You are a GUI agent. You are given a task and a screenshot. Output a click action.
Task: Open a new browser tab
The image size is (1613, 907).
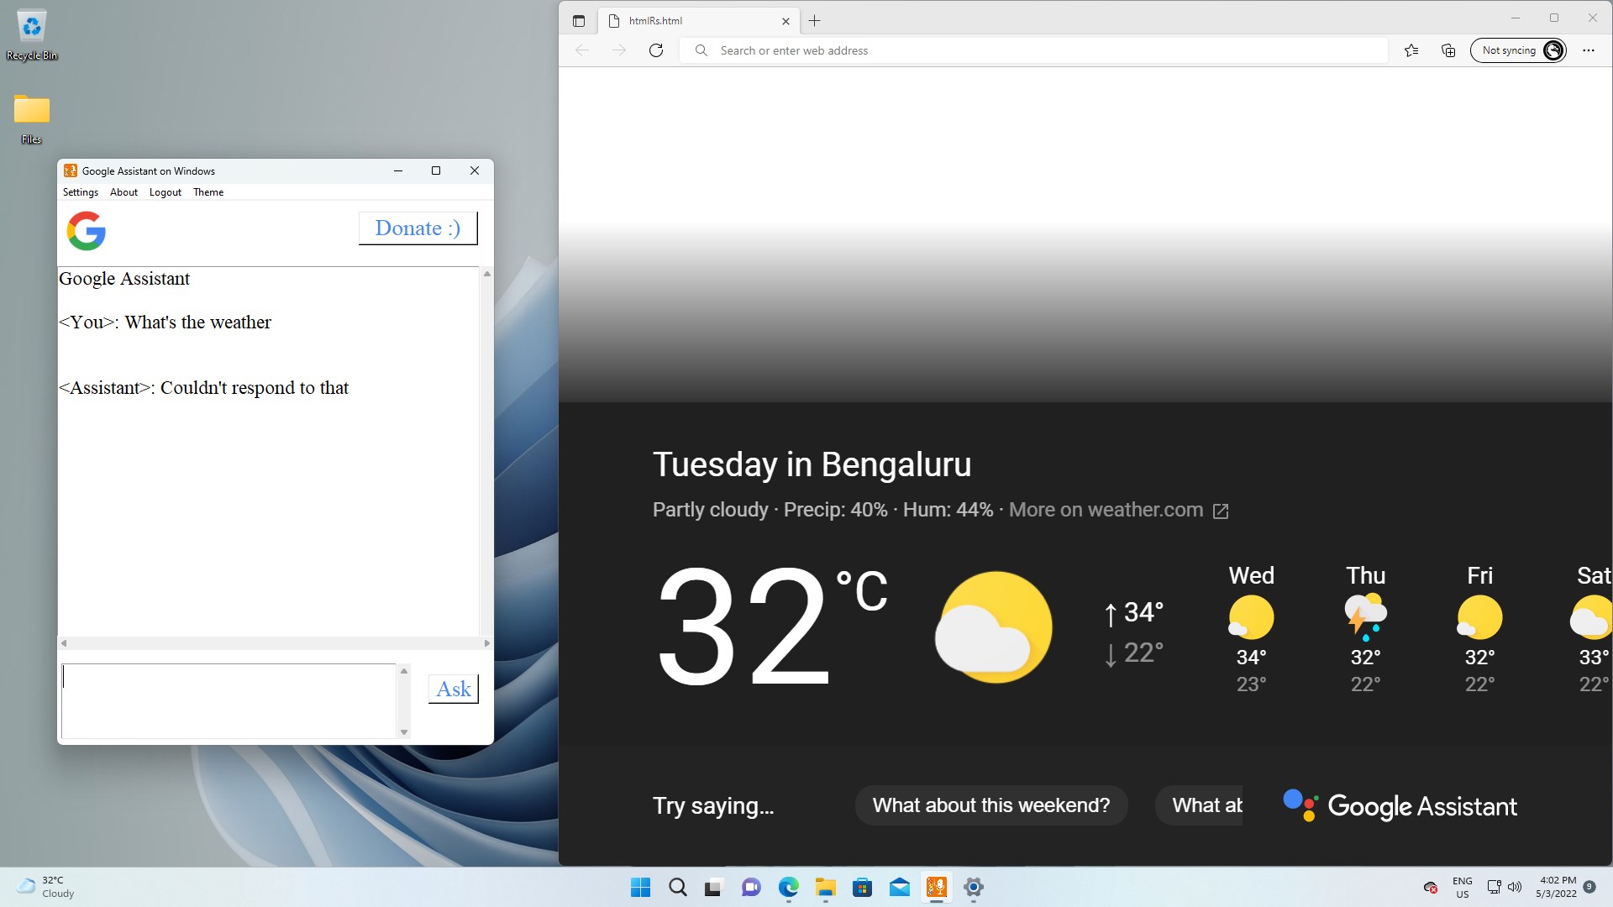tap(814, 21)
